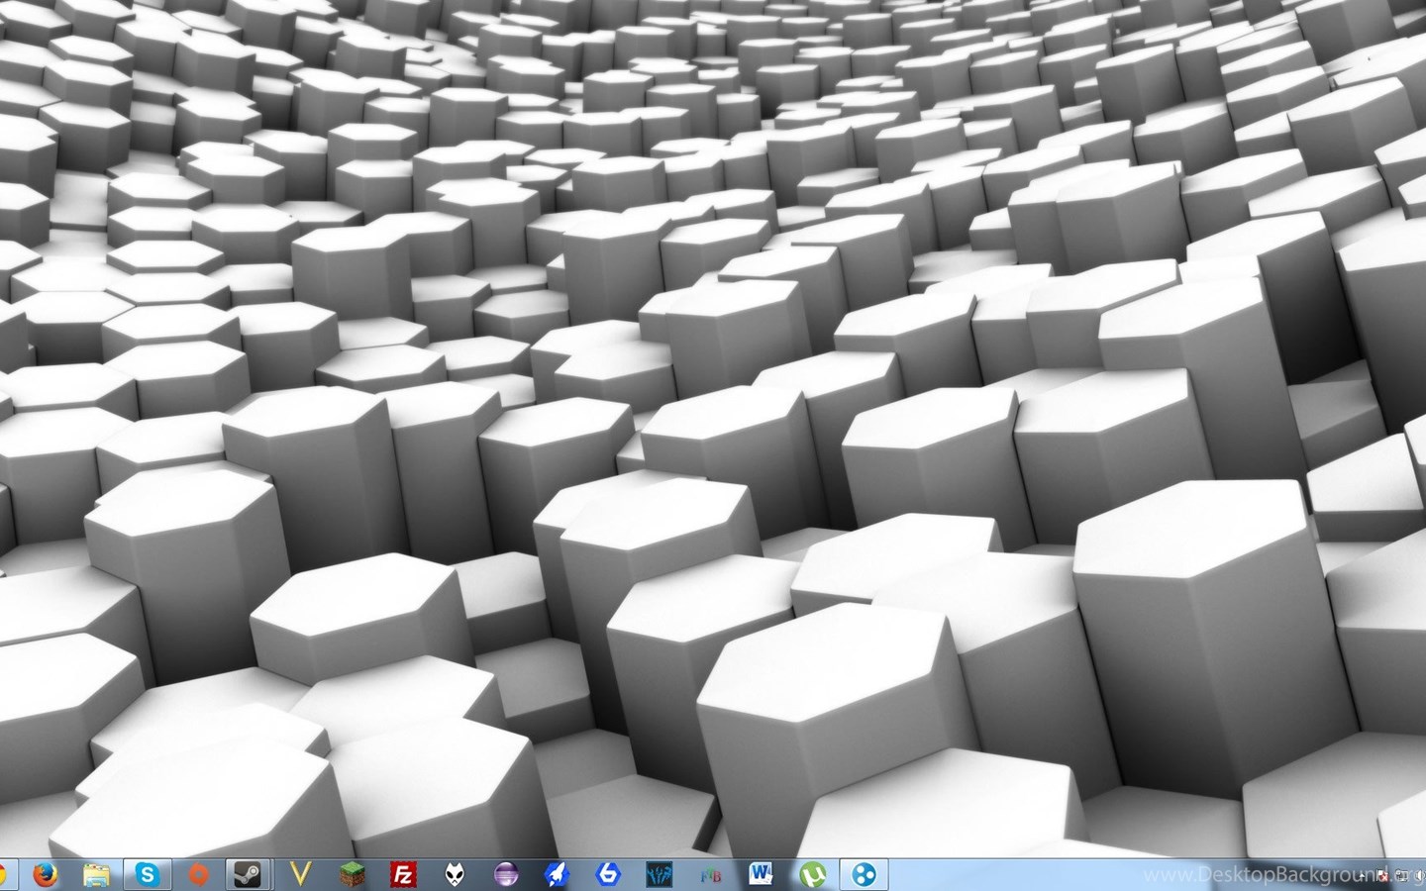This screenshot has height=891, width=1426.
Task: Switch to the Skype window
Action: click(148, 875)
